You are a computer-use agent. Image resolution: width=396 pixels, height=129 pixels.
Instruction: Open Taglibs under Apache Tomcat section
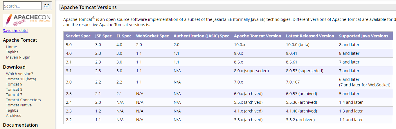point(12,52)
